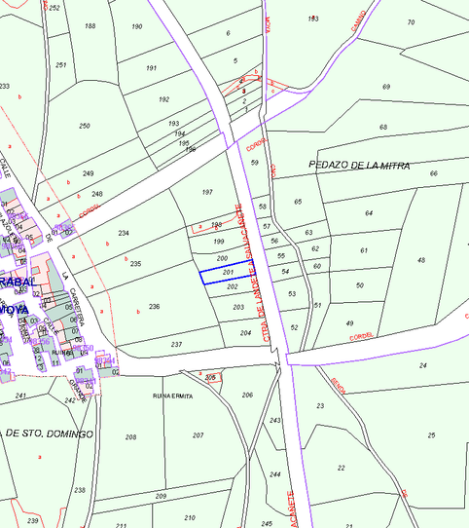Click parcel label 248
Viewport: 469px width, 528px height.
97,194
